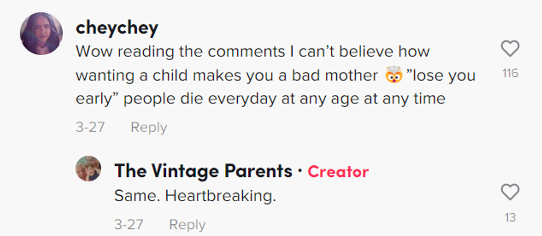Viewport: 542px width, 236px height.
Task: Reply to cheychey's comment
Action: (148, 127)
